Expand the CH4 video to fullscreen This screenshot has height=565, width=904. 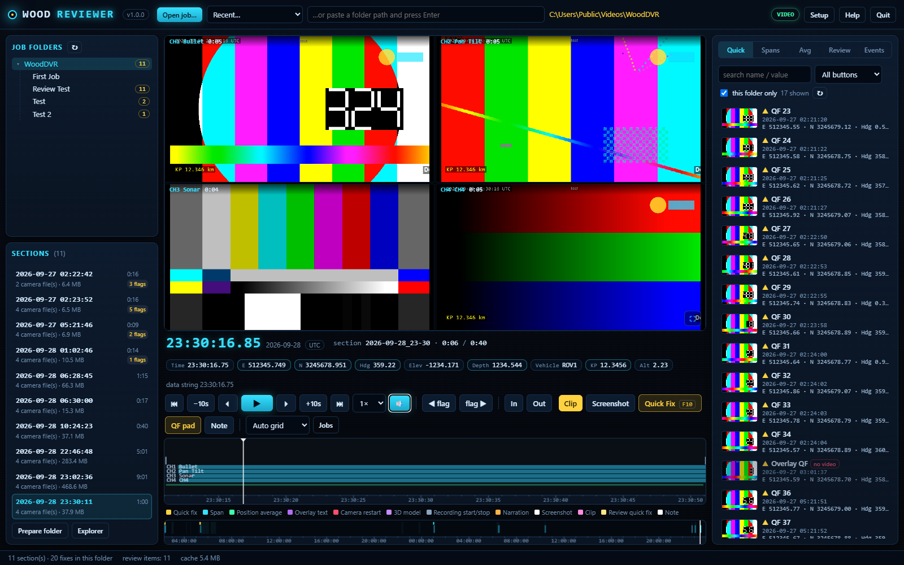click(x=693, y=319)
